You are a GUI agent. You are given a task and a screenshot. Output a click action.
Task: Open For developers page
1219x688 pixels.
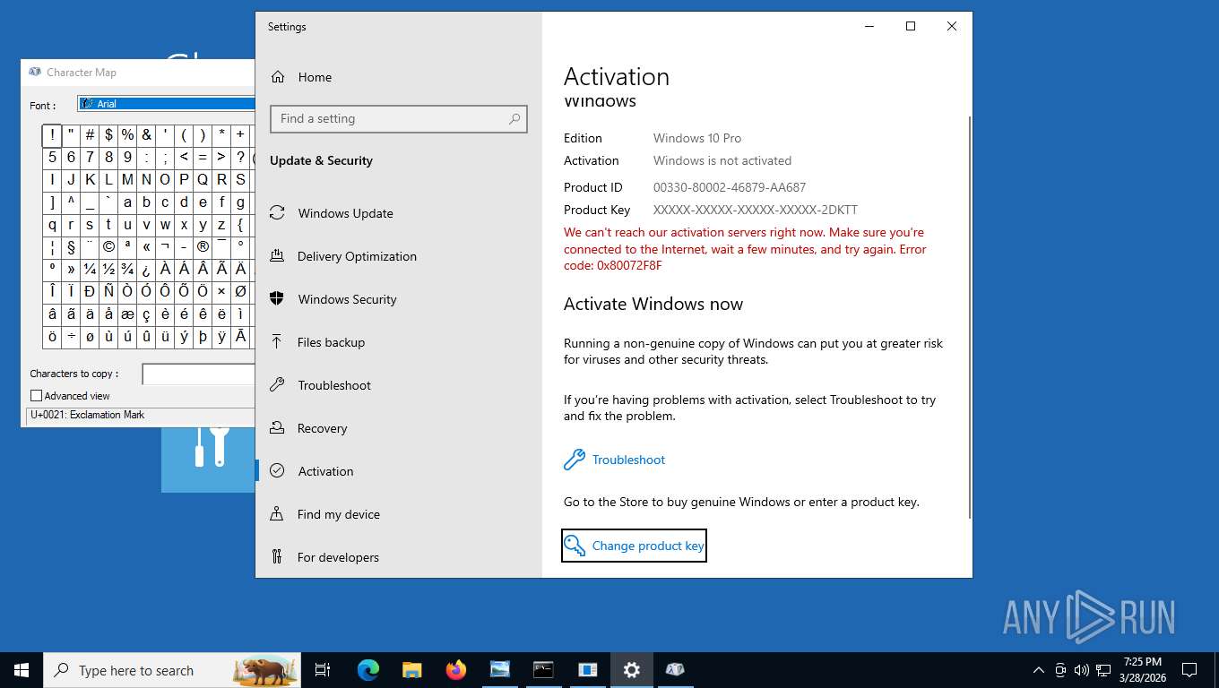pos(338,557)
